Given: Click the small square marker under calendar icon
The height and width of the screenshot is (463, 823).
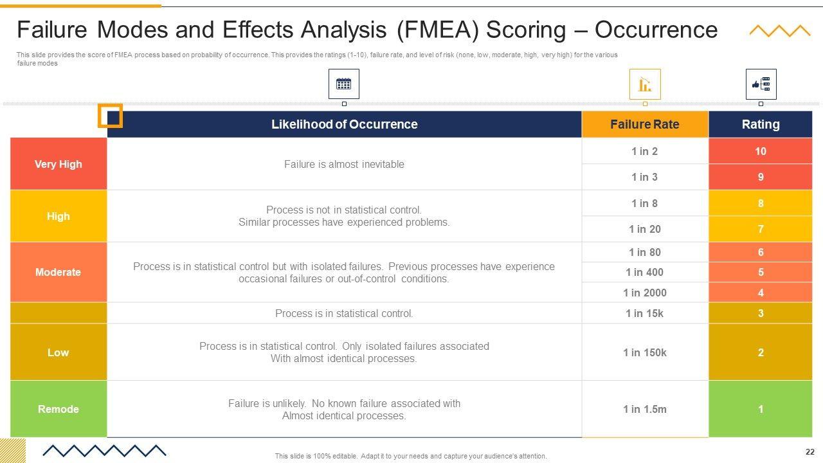Looking at the screenshot, I should (344, 104).
